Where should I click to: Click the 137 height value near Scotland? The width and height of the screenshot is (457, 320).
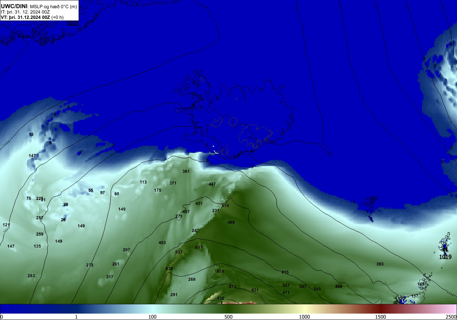415,296
